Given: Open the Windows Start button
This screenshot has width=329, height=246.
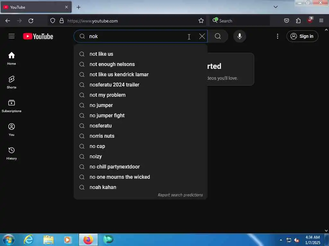Looking at the screenshot, I should click(9, 240).
